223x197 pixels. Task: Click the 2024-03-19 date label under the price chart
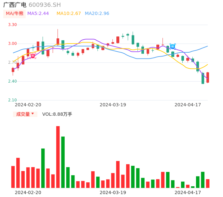pos(113,105)
